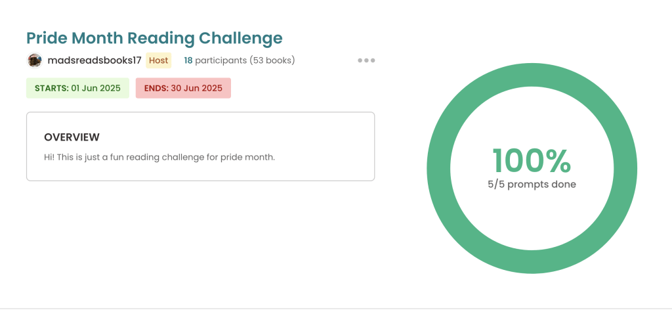
Task: Click the 01 Jun 2025 start date
Action: (96, 88)
